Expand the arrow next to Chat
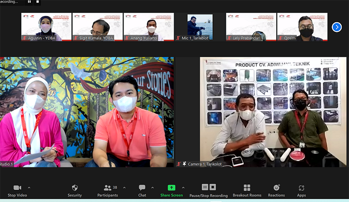The height and width of the screenshot is (202, 349). point(152,188)
